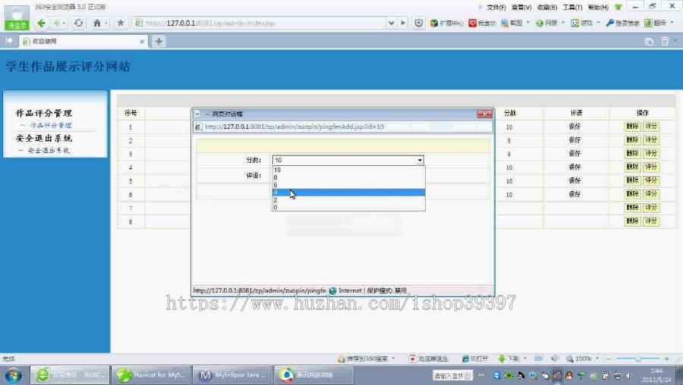Open 作品评分管理 sidebar link

point(51,125)
